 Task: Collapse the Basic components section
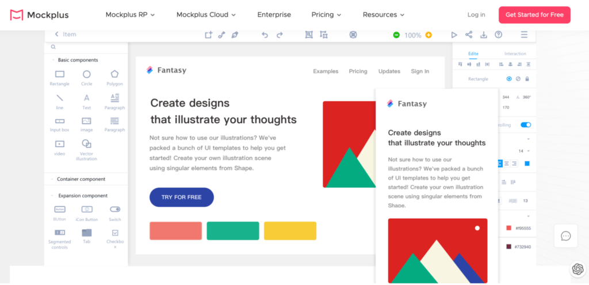[54, 60]
